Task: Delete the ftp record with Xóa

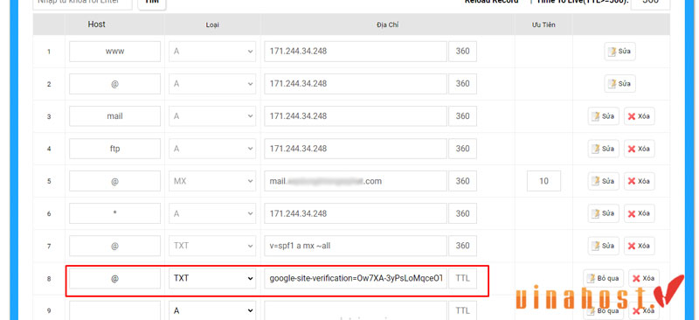Action: [x=639, y=149]
